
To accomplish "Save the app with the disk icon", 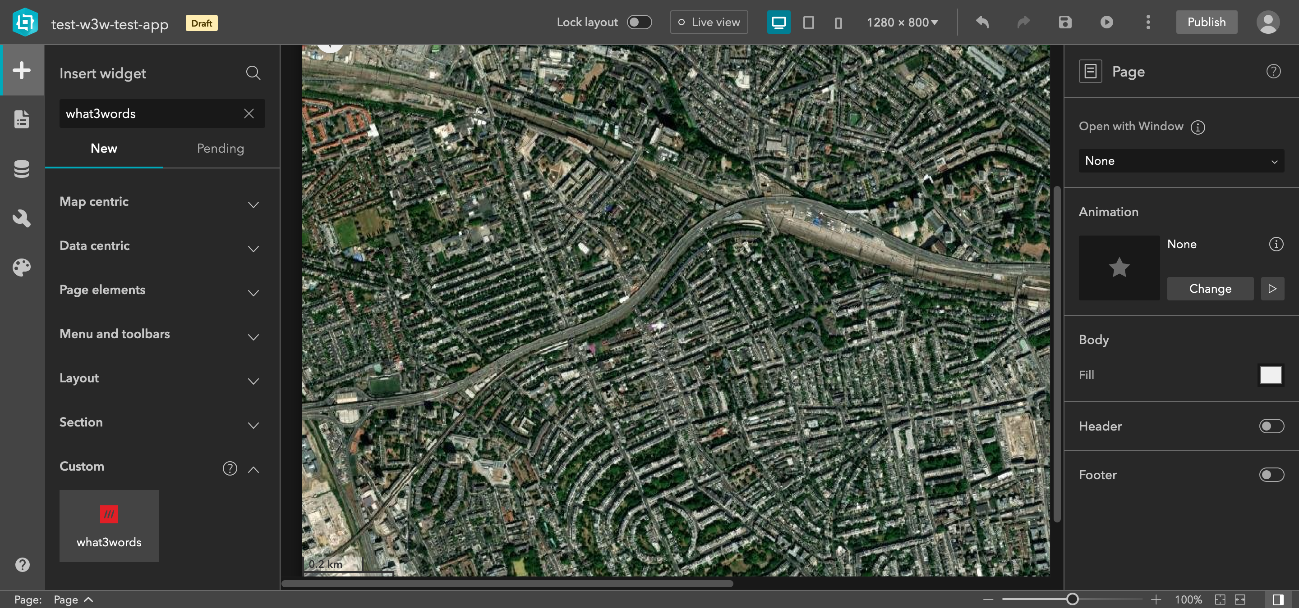I will (x=1064, y=22).
